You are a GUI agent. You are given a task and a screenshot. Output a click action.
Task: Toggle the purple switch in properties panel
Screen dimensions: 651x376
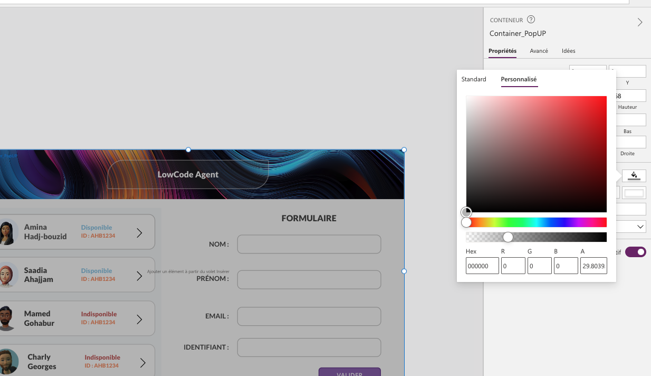click(x=635, y=252)
